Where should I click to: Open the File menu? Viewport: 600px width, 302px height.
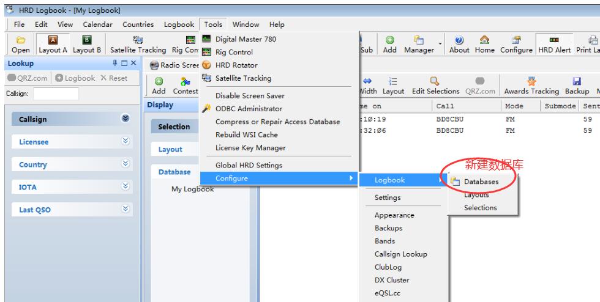[x=19, y=24]
